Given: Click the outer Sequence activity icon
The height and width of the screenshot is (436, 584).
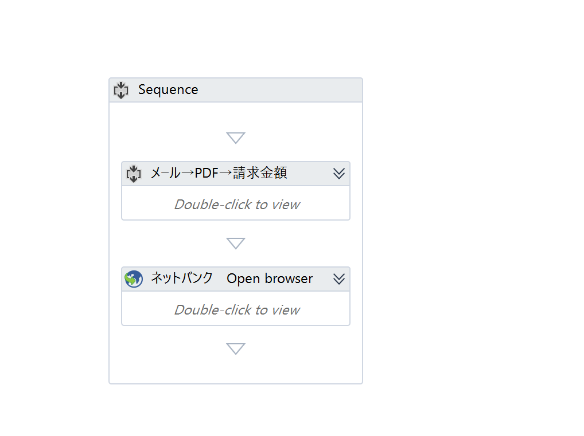Looking at the screenshot, I should (x=121, y=90).
